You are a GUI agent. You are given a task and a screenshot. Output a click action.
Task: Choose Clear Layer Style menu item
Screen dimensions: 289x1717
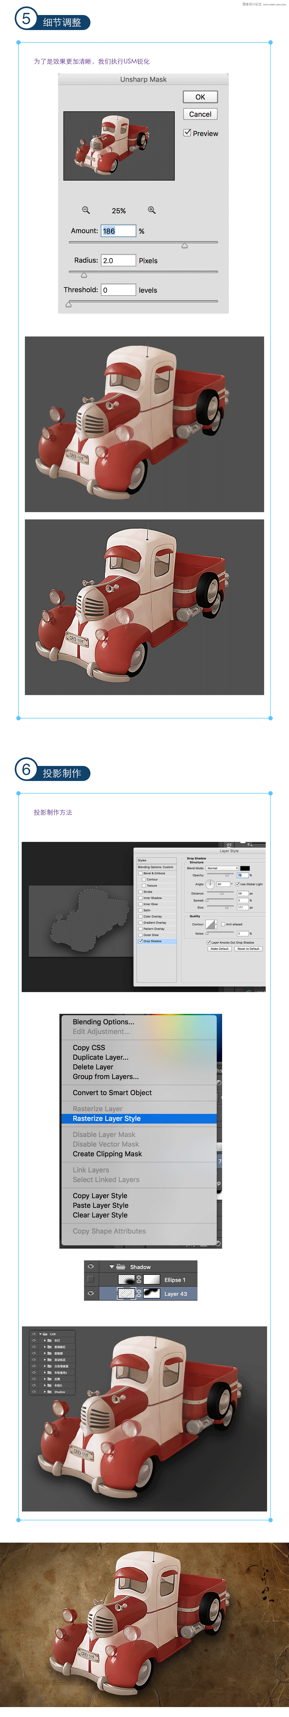[100, 1215]
